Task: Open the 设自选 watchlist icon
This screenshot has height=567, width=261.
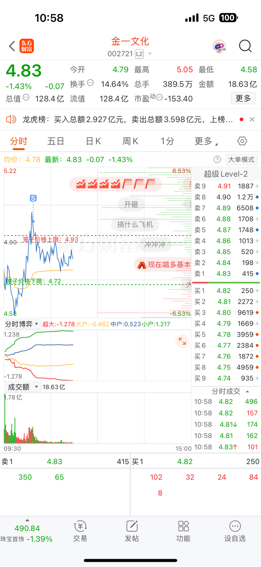Action: tap(235, 531)
